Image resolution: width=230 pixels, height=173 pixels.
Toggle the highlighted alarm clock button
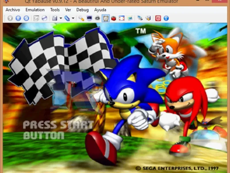(106, 18)
